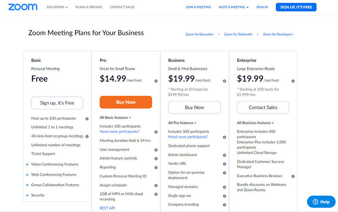Open the Help chat widget

pos(321,202)
